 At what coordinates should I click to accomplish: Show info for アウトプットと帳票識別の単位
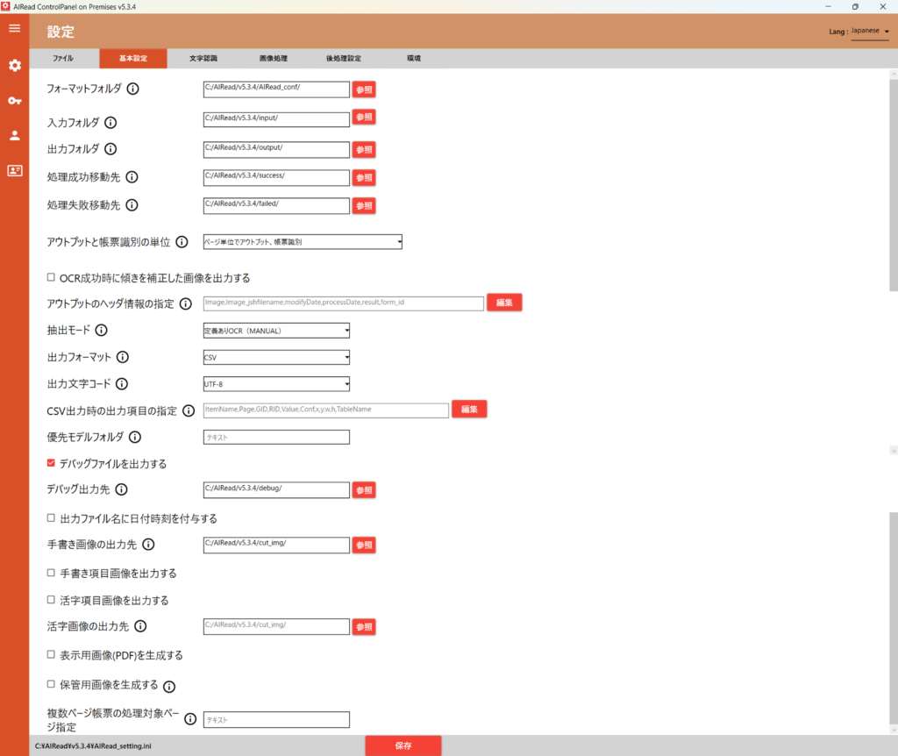click(x=182, y=242)
